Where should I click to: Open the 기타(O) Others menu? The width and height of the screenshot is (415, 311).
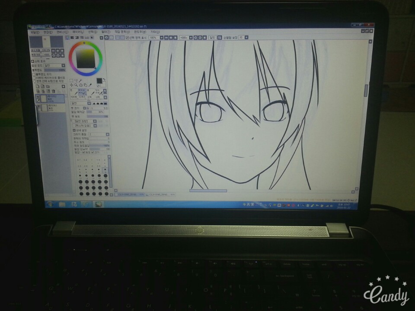pos(155,32)
